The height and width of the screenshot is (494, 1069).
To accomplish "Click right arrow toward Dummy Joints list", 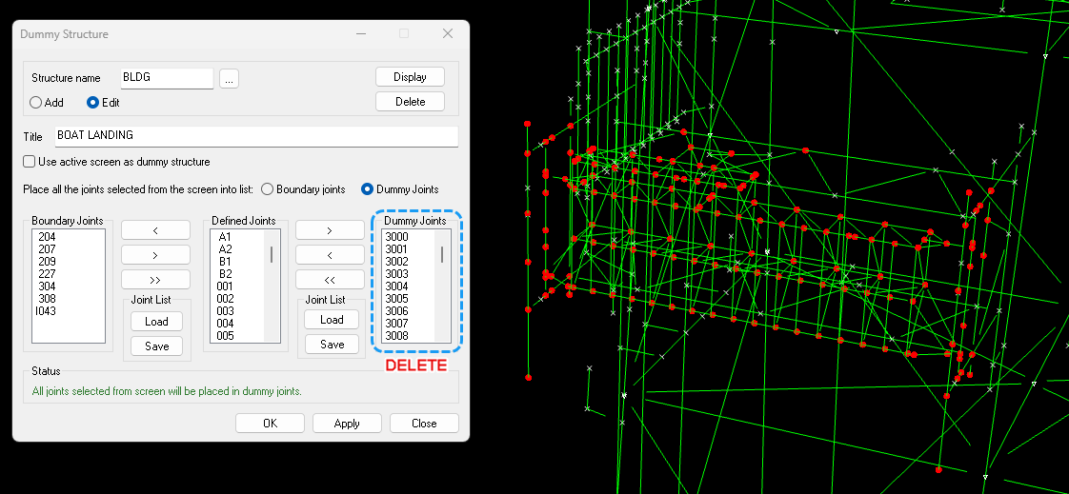I will click(x=330, y=230).
